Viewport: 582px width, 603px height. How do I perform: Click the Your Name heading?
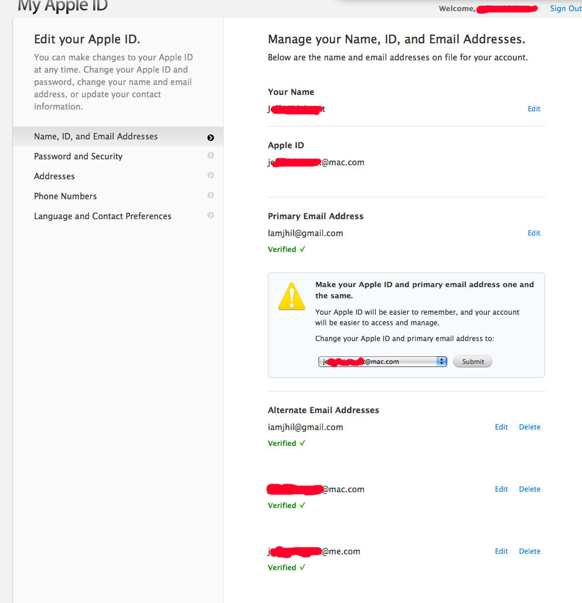click(x=291, y=92)
